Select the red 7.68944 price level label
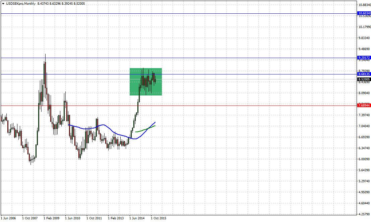Viewport: 371px width, 222px height. tap(364, 105)
